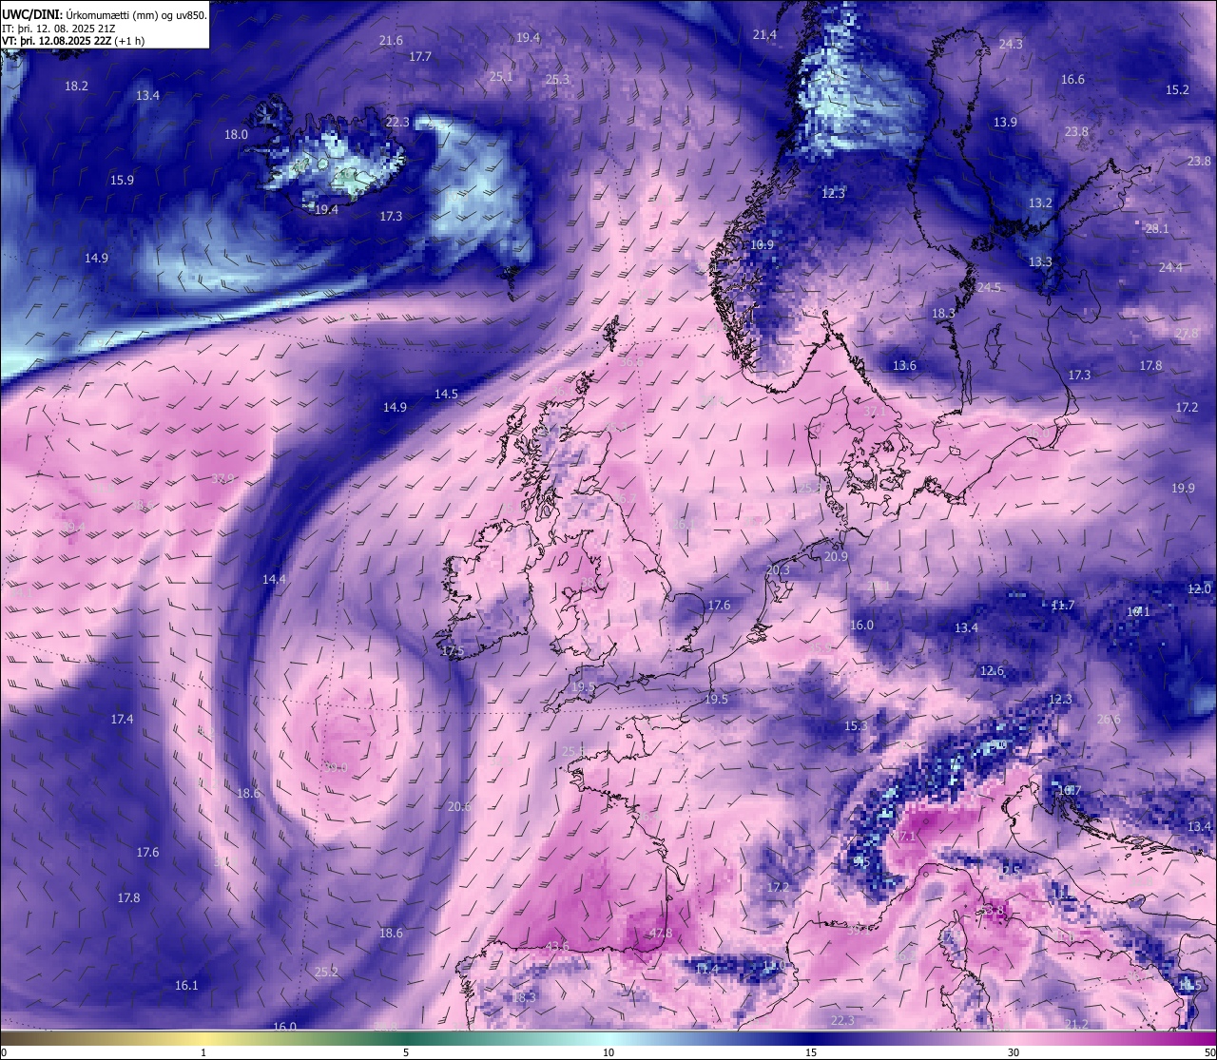Click the 20.9 value label
The height and width of the screenshot is (1060, 1217).
(836, 557)
